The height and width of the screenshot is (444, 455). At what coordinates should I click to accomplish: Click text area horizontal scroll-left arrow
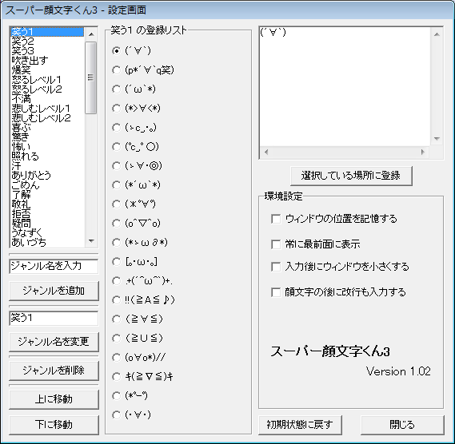pos(266,152)
